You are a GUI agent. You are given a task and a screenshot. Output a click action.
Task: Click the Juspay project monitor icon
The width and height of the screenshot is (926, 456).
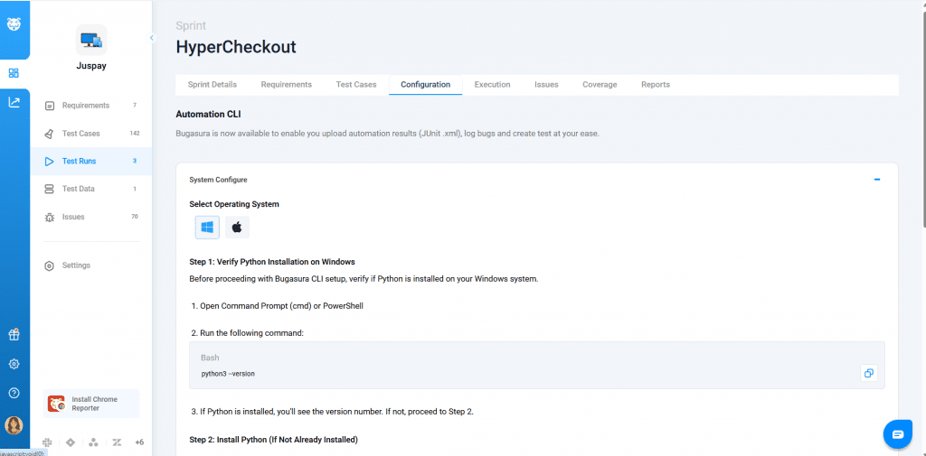click(91, 40)
